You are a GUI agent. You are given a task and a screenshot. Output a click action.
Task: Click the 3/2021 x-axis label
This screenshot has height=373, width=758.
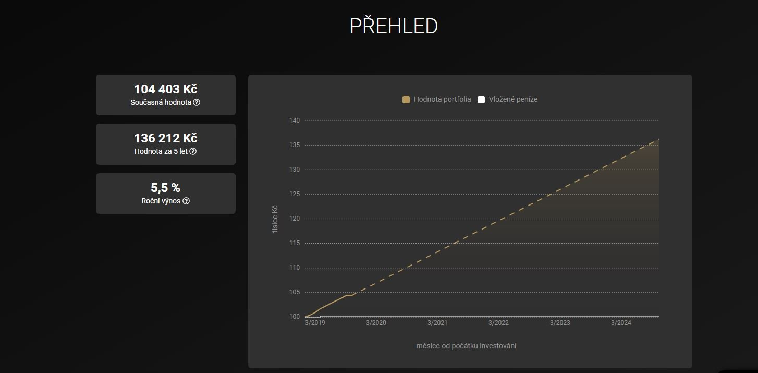pos(437,323)
